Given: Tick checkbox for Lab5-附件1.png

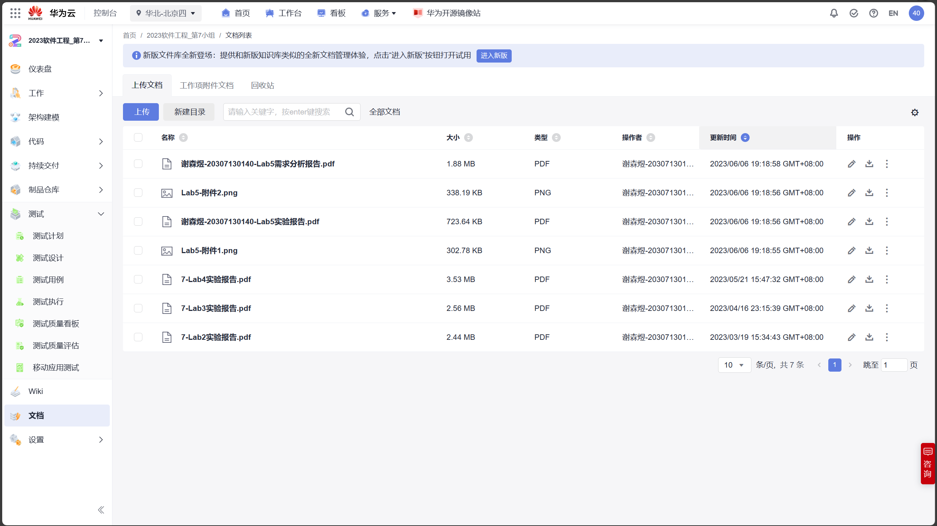Looking at the screenshot, I should (138, 251).
